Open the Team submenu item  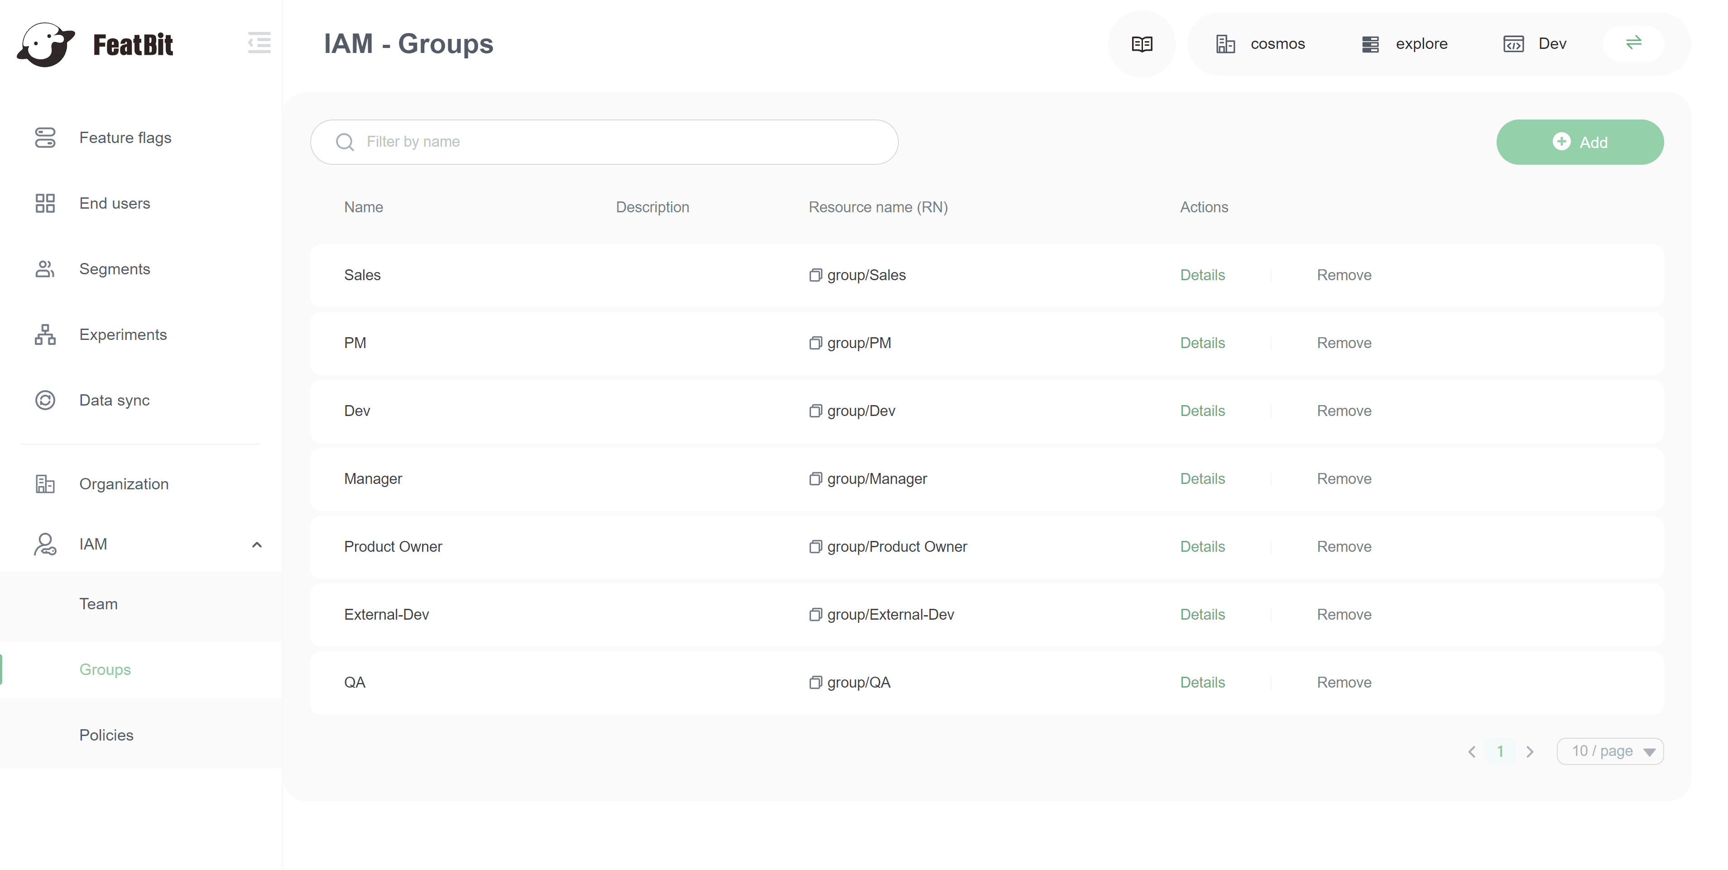pos(98,604)
